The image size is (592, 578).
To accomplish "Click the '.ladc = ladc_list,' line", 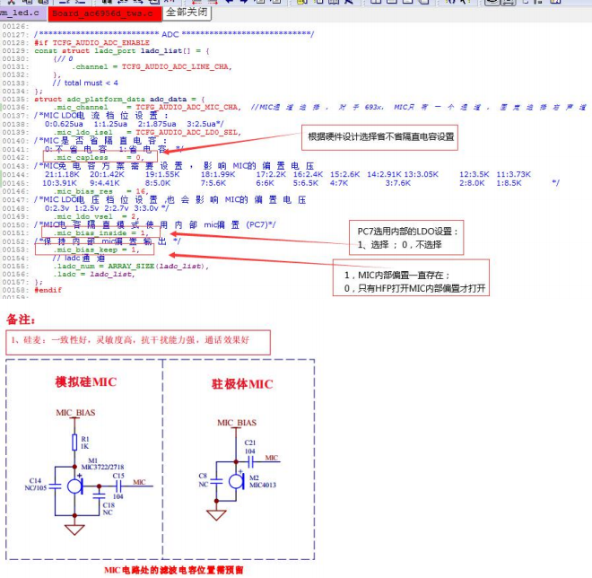I will coord(94,275).
